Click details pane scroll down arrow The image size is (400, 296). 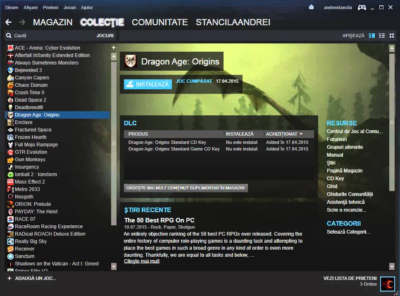[x=392, y=266]
